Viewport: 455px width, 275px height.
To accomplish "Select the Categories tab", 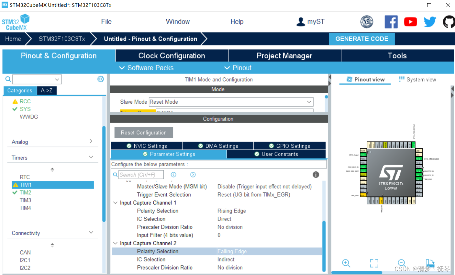I will (20, 91).
